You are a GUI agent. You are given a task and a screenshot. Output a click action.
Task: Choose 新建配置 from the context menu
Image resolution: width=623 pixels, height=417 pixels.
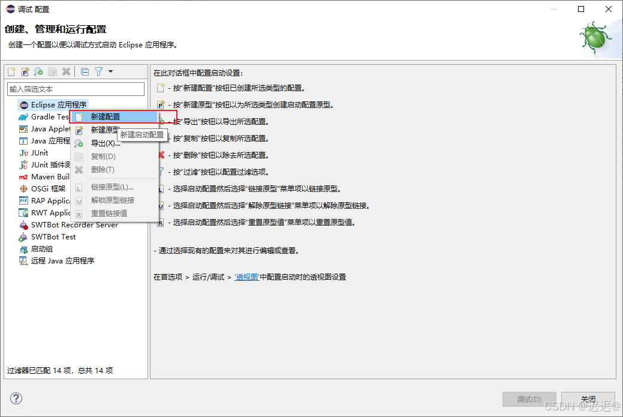pyautogui.click(x=115, y=117)
